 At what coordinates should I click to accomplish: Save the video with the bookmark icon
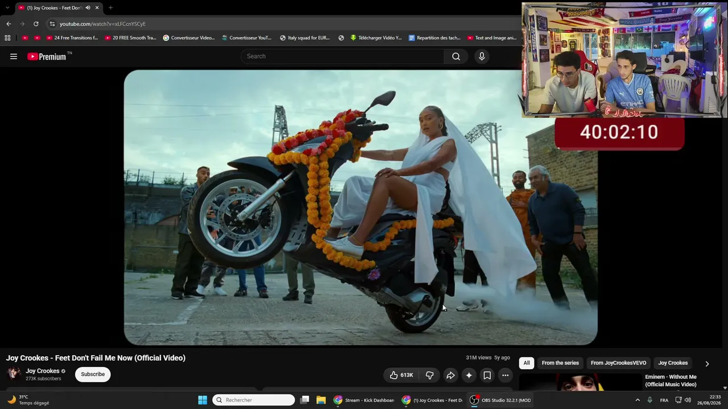pyautogui.click(x=487, y=375)
